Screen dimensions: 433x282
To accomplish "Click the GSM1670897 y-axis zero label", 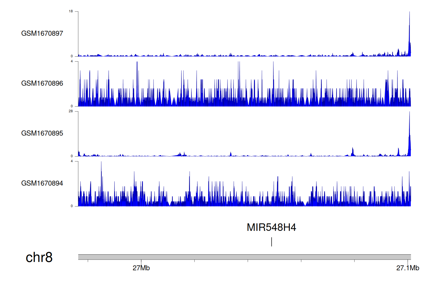I will point(72,56).
